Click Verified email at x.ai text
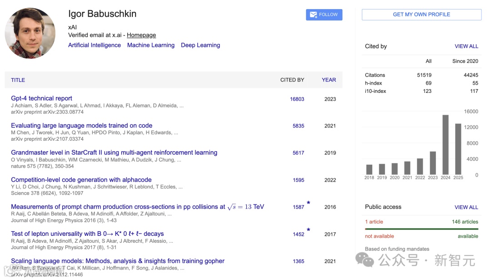The image size is (491, 280). pos(95,35)
